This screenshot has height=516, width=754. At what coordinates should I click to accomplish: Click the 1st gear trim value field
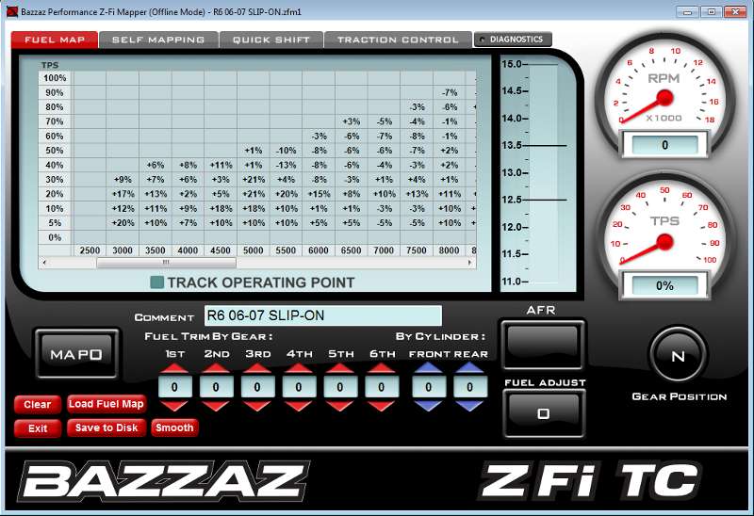click(174, 387)
